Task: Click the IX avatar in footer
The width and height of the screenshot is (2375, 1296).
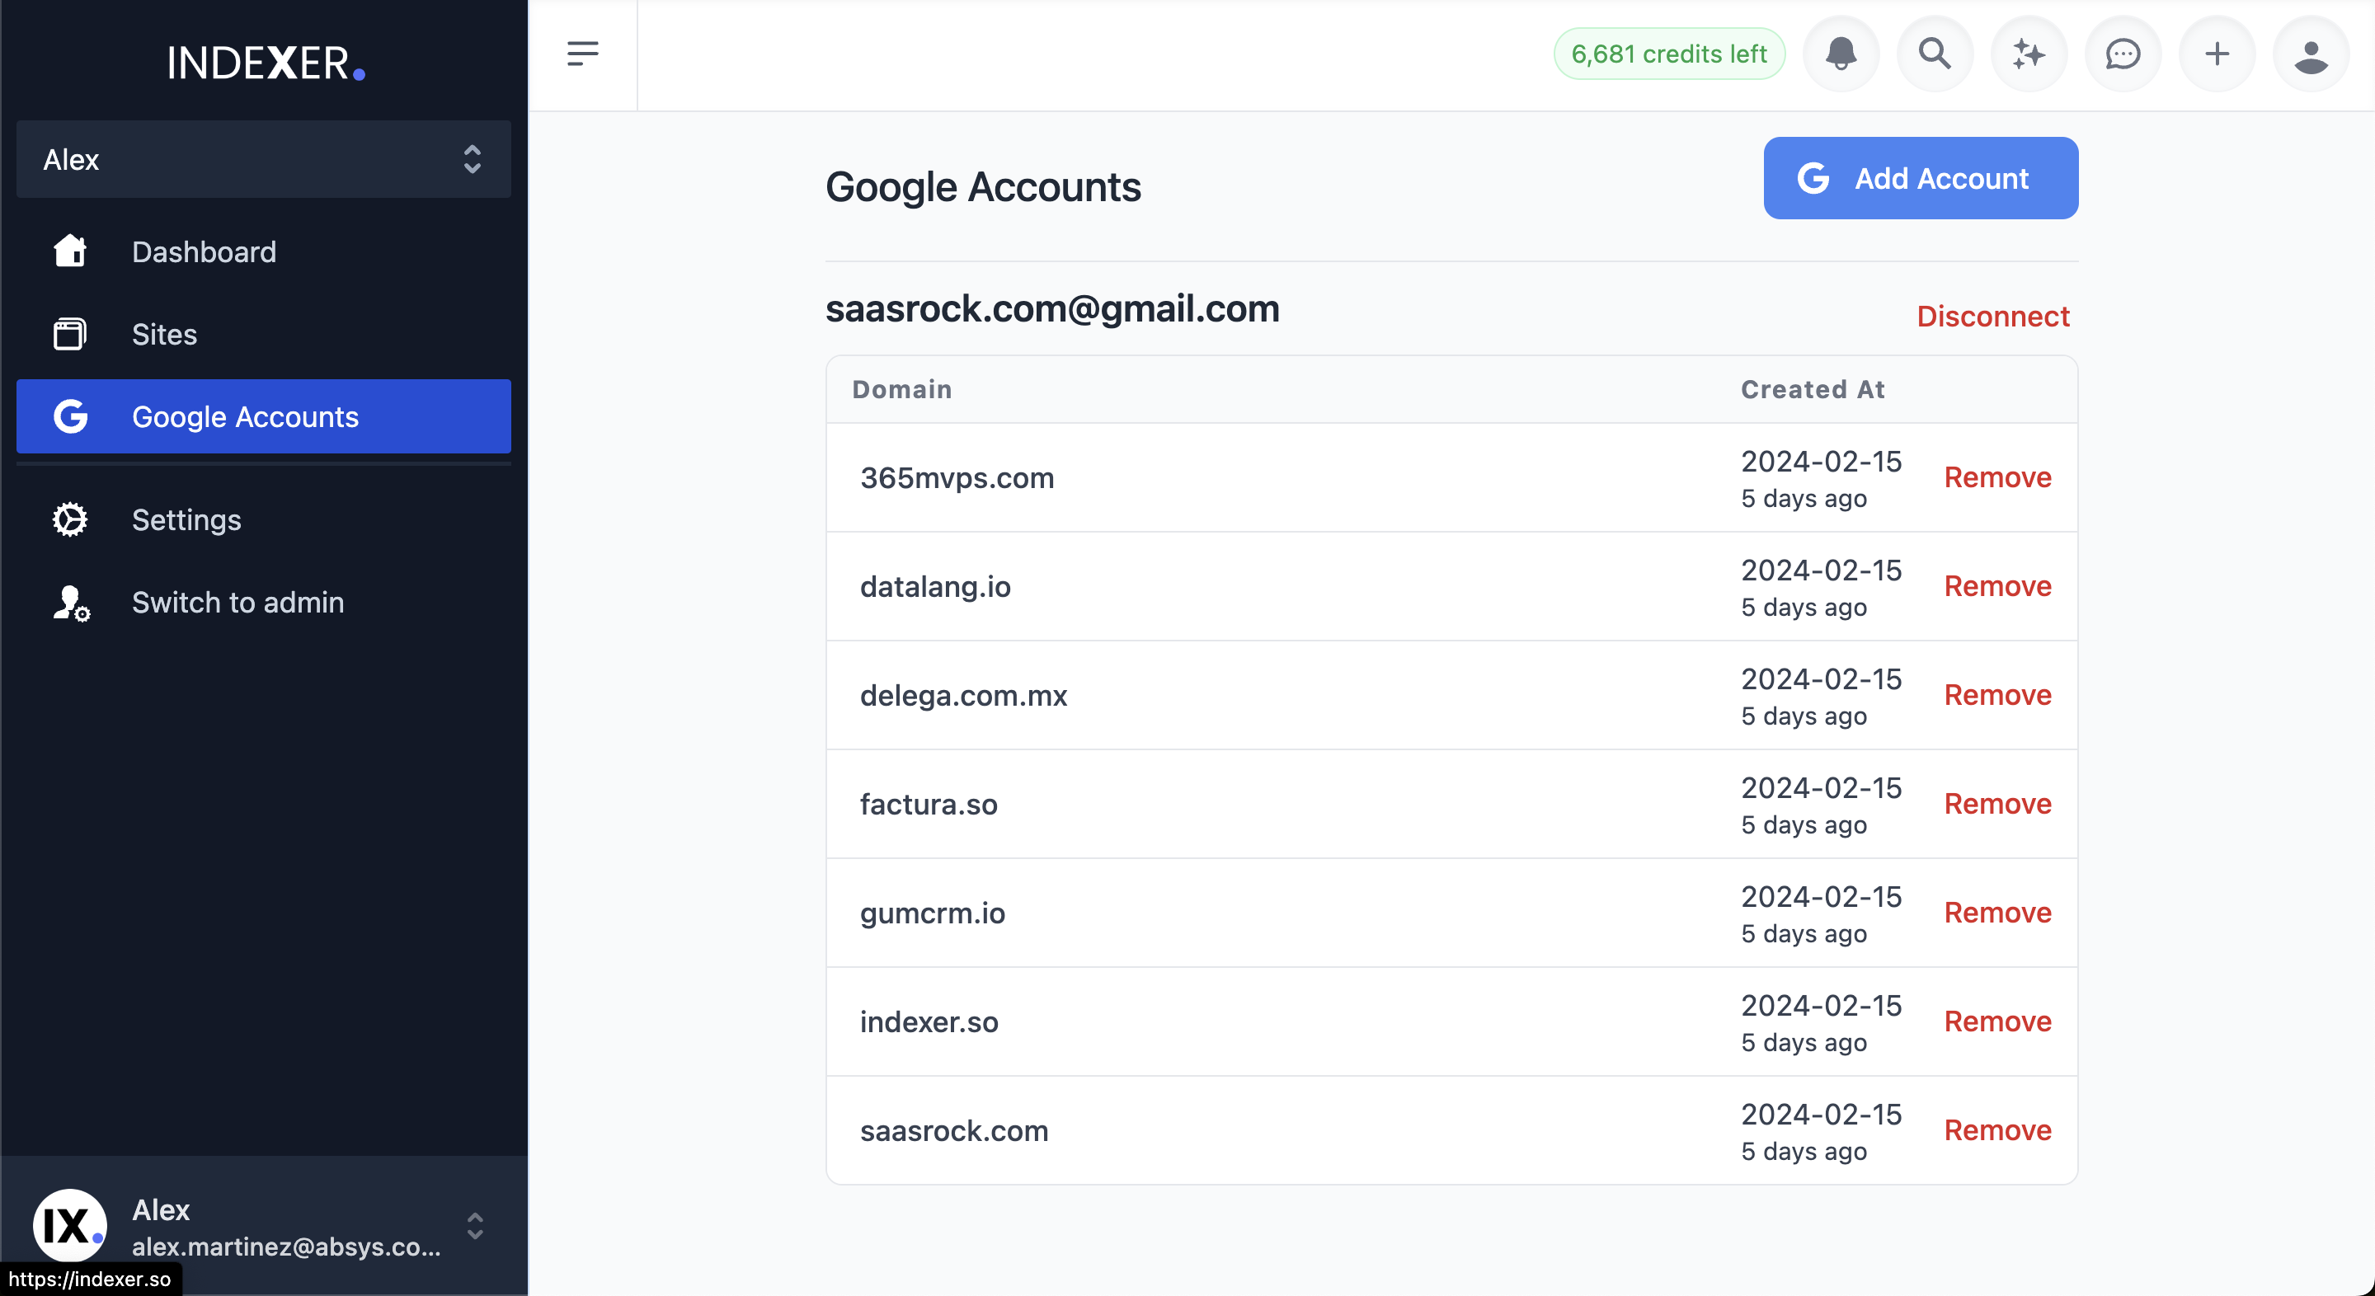Action: click(70, 1225)
